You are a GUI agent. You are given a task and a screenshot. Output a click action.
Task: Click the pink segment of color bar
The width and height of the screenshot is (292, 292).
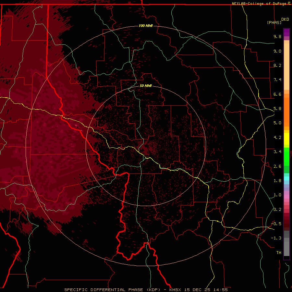[x=286, y=197]
